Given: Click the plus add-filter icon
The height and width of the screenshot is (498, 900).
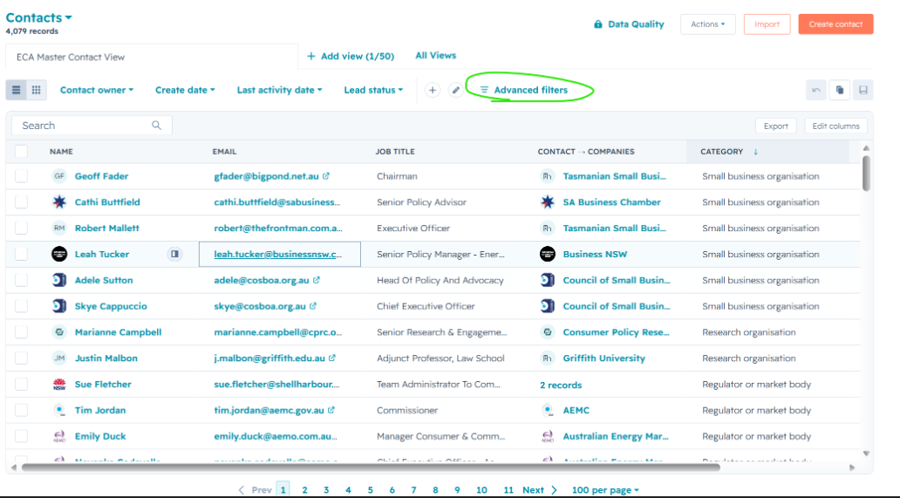Looking at the screenshot, I should (x=433, y=90).
